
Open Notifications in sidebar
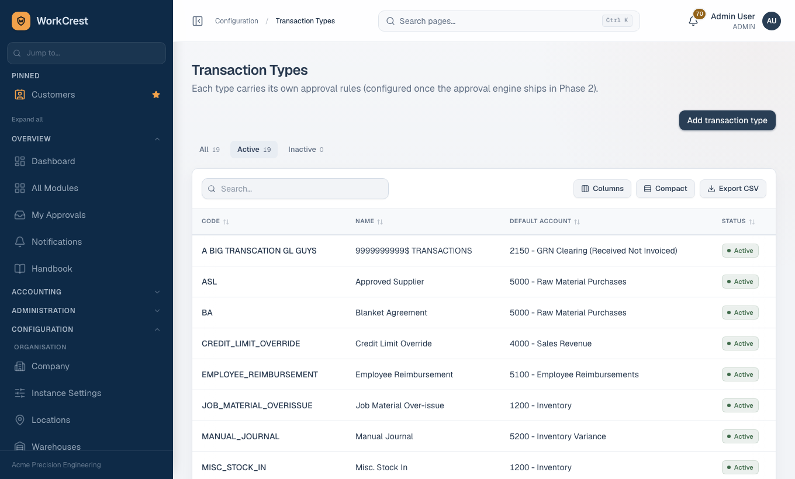click(87, 242)
